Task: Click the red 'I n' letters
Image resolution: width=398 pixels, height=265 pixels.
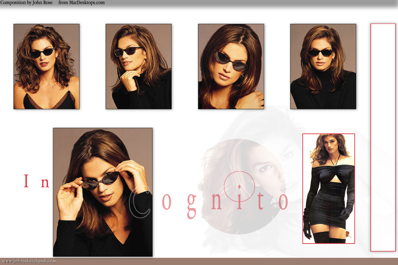Action: pyautogui.click(x=37, y=181)
